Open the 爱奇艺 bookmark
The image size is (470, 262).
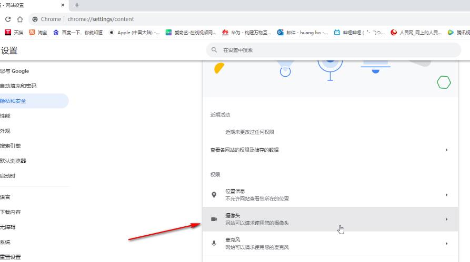[191, 33]
